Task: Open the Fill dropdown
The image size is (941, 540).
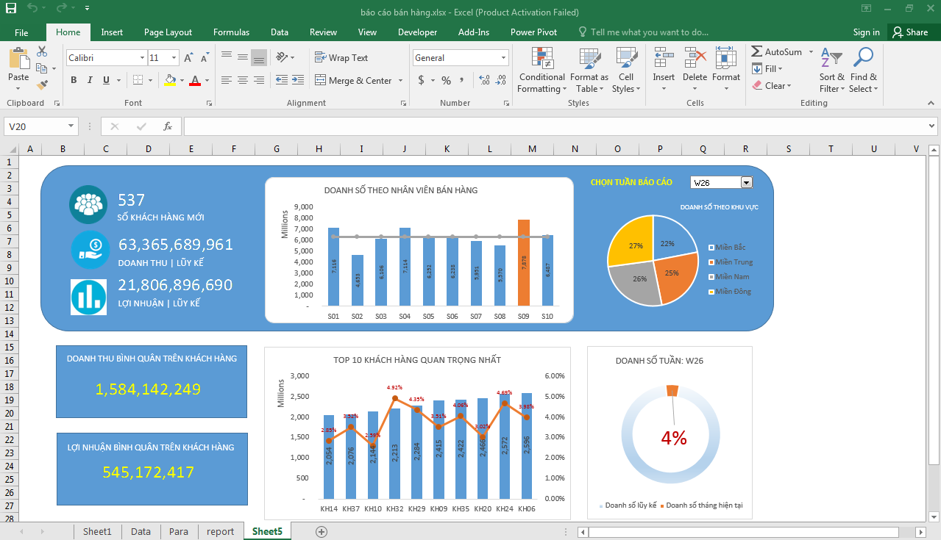Action: pos(767,69)
